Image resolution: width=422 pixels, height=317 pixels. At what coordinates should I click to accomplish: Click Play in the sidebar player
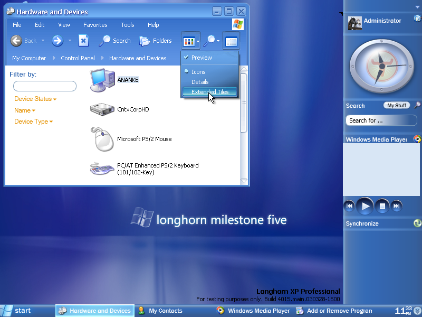pos(365,206)
